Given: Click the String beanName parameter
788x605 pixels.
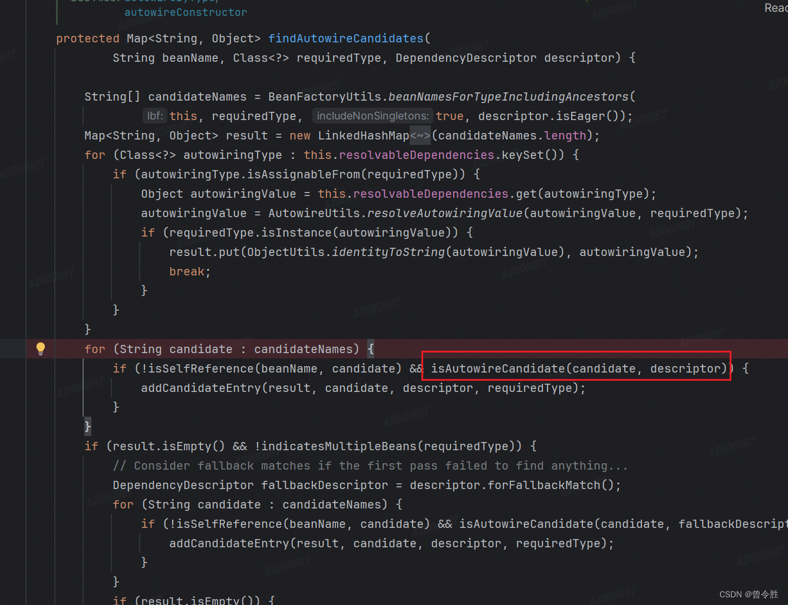Looking at the screenshot, I should [x=166, y=58].
